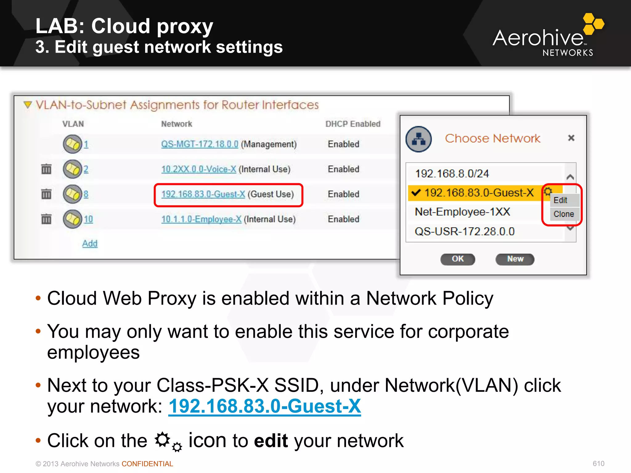
Task: Click New button in Choose Network
Action: (515, 259)
